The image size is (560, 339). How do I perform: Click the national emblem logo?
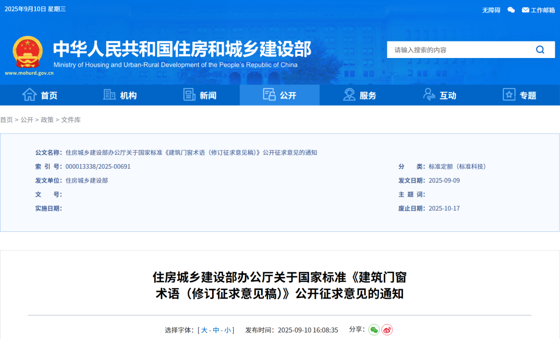pyautogui.click(x=28, y=52)
